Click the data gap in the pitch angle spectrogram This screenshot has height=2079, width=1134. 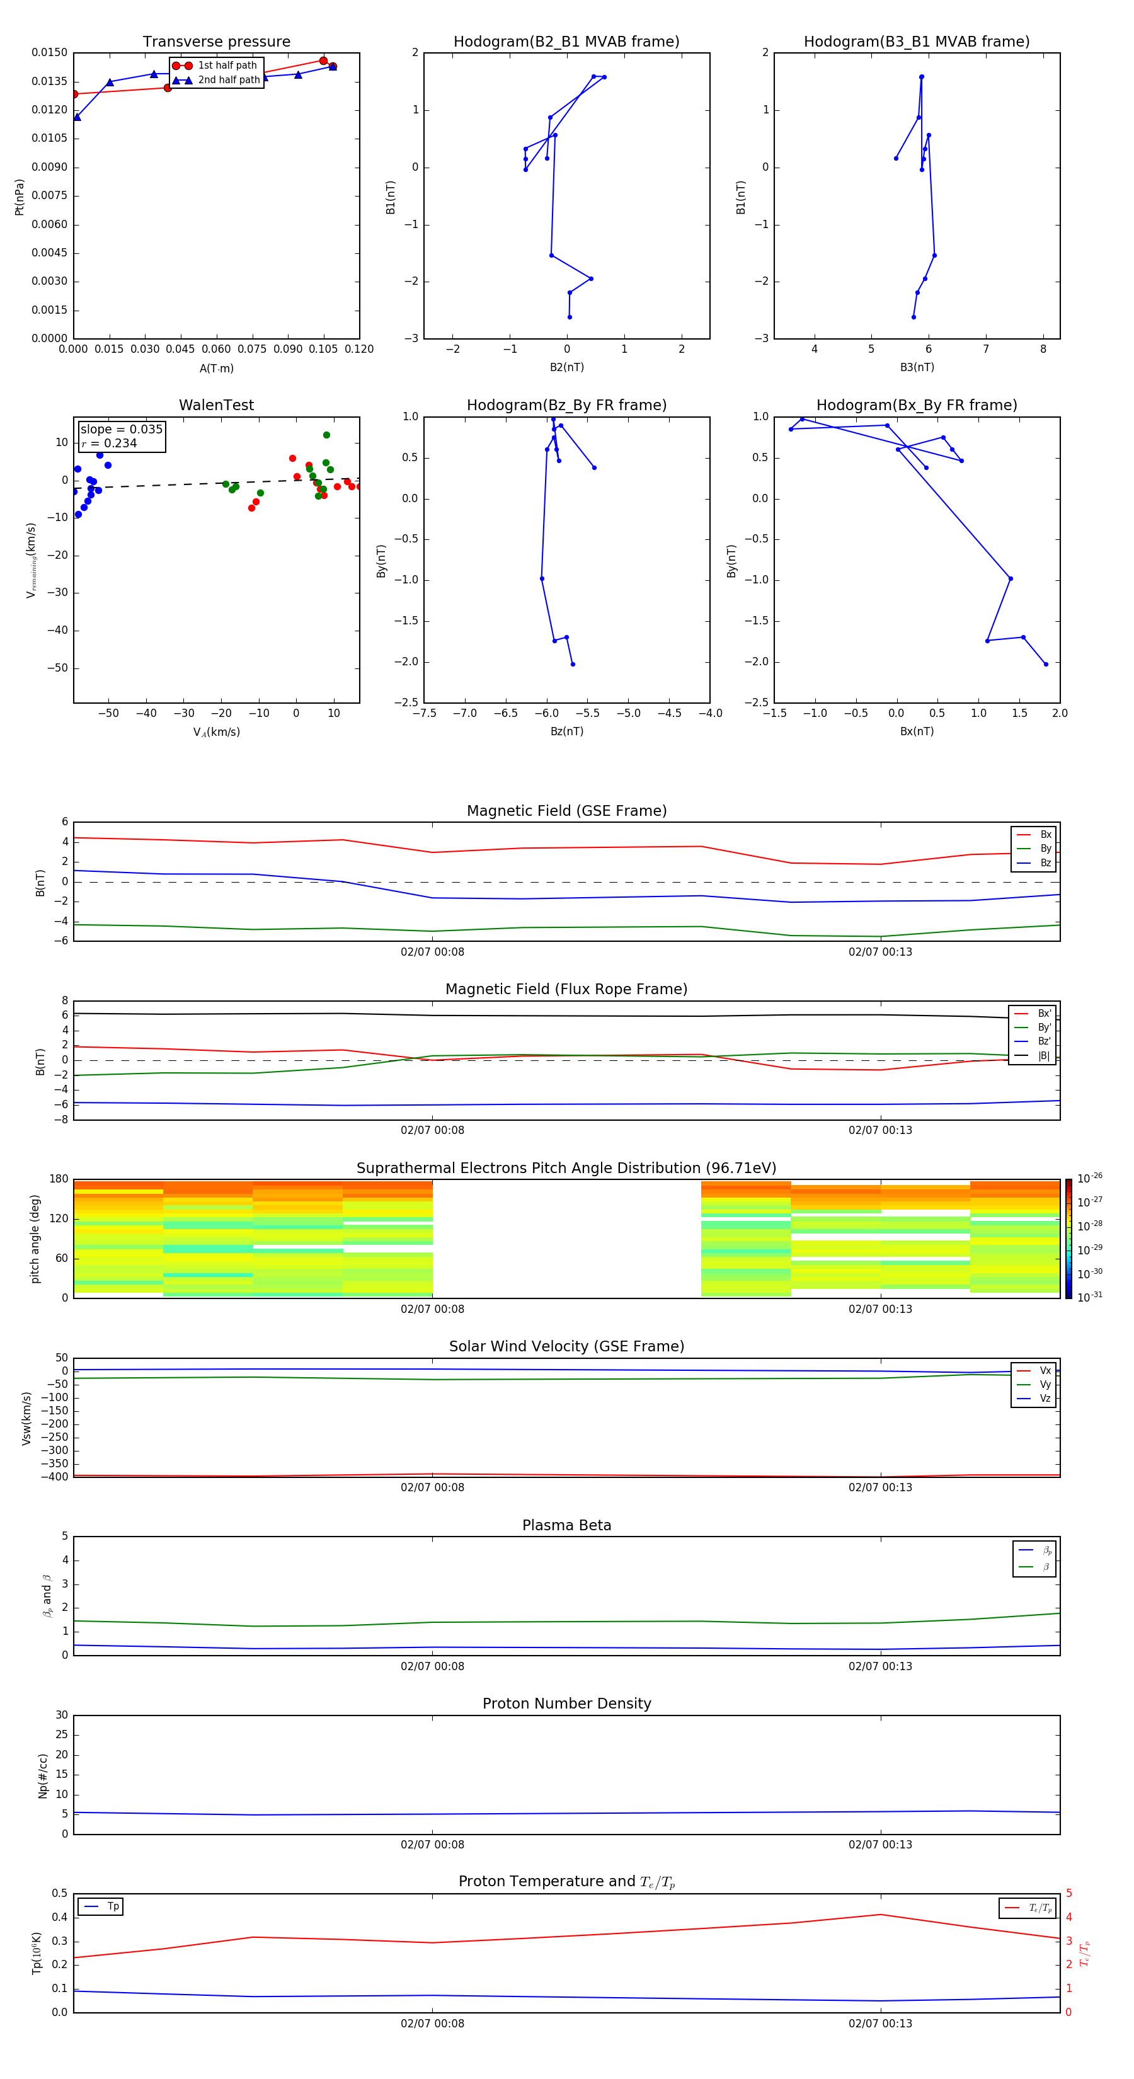click(x=566, y=1239)
